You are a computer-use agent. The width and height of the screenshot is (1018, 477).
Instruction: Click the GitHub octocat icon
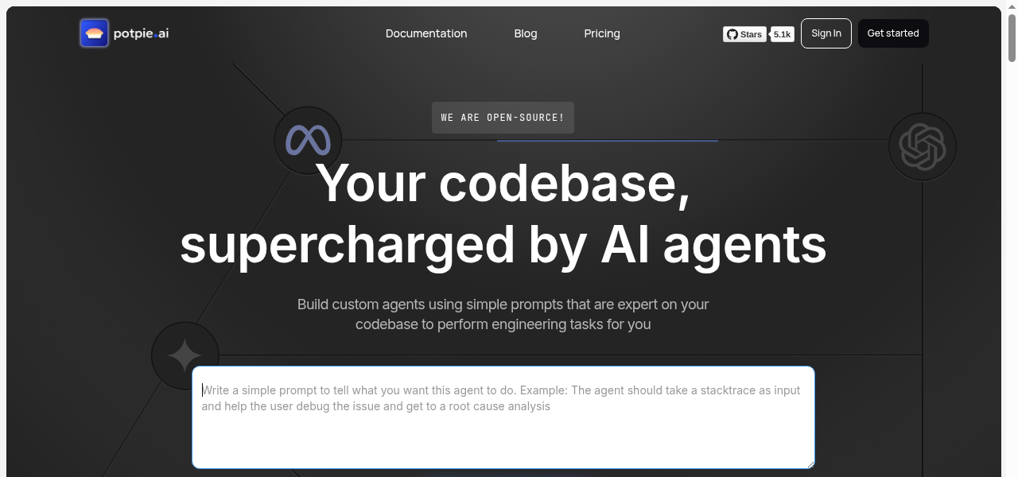[x=732, y=34]
